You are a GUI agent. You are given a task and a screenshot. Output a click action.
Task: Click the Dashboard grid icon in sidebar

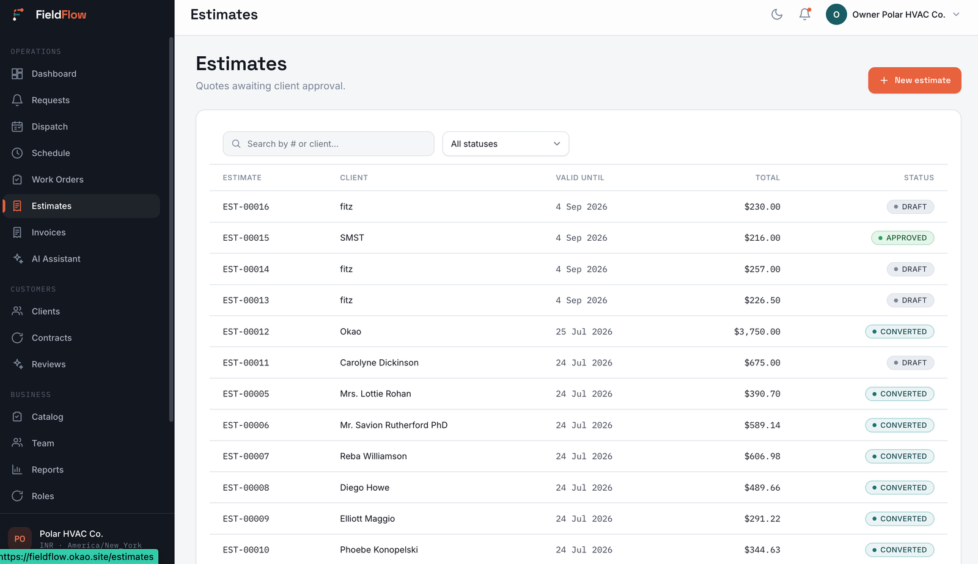coord(17,74)
